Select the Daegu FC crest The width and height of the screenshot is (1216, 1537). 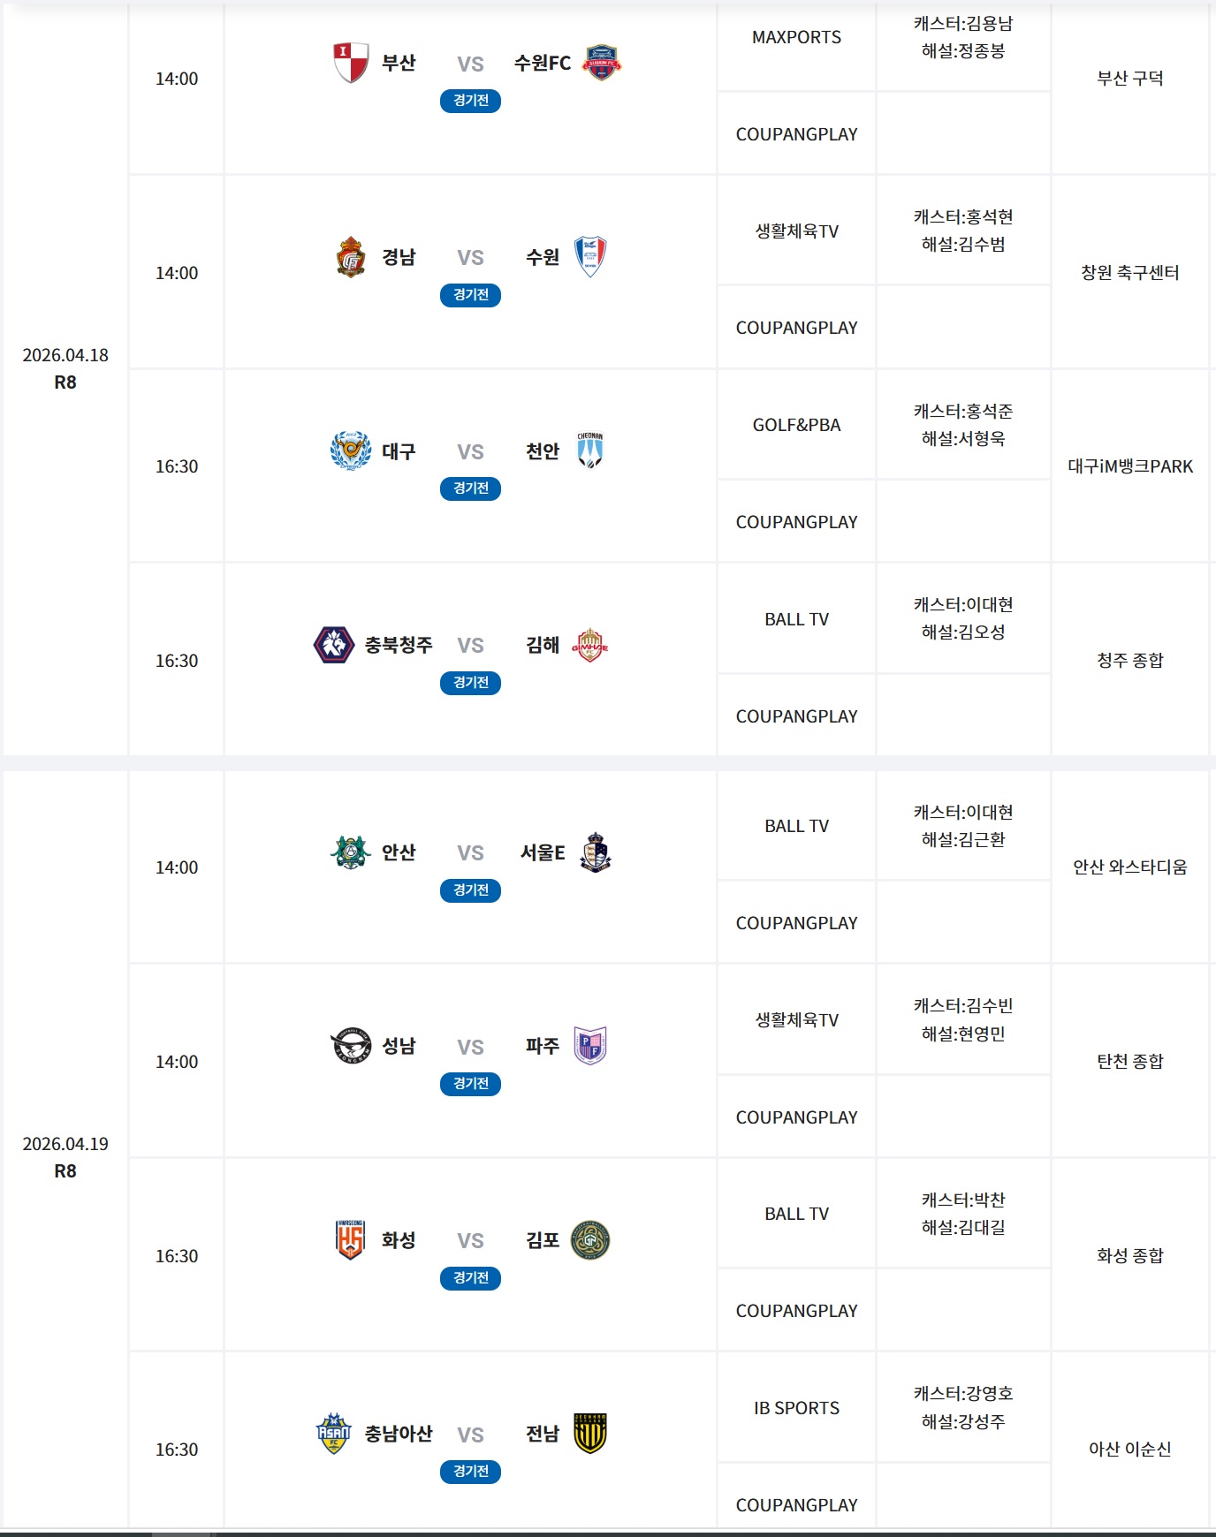351,450
